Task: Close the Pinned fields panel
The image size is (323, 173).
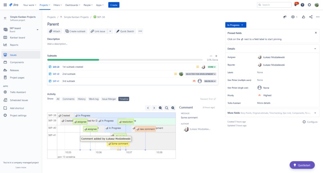Action: click(316, 33)
